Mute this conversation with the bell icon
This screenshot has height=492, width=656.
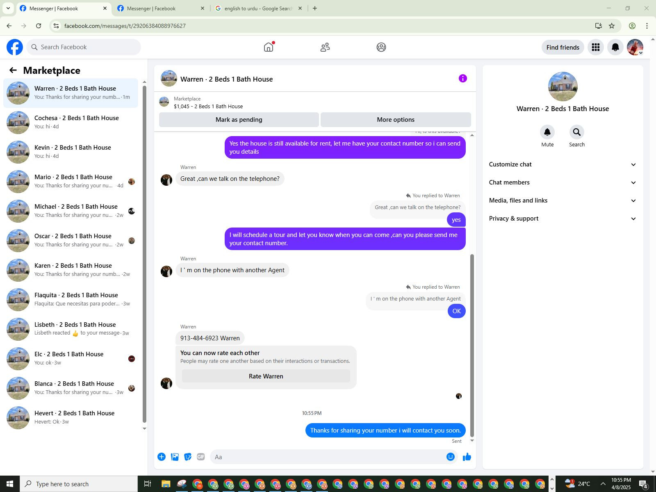(547, 132)
